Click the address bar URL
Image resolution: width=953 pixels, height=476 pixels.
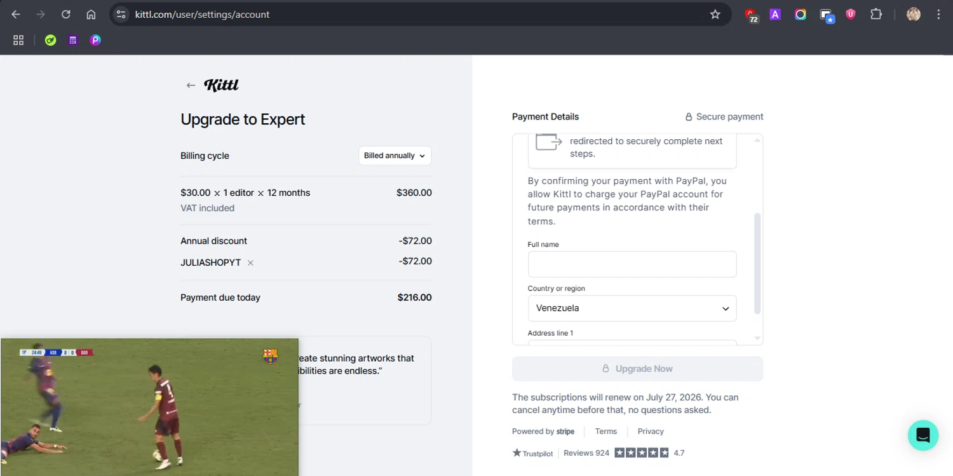(202, 14)
